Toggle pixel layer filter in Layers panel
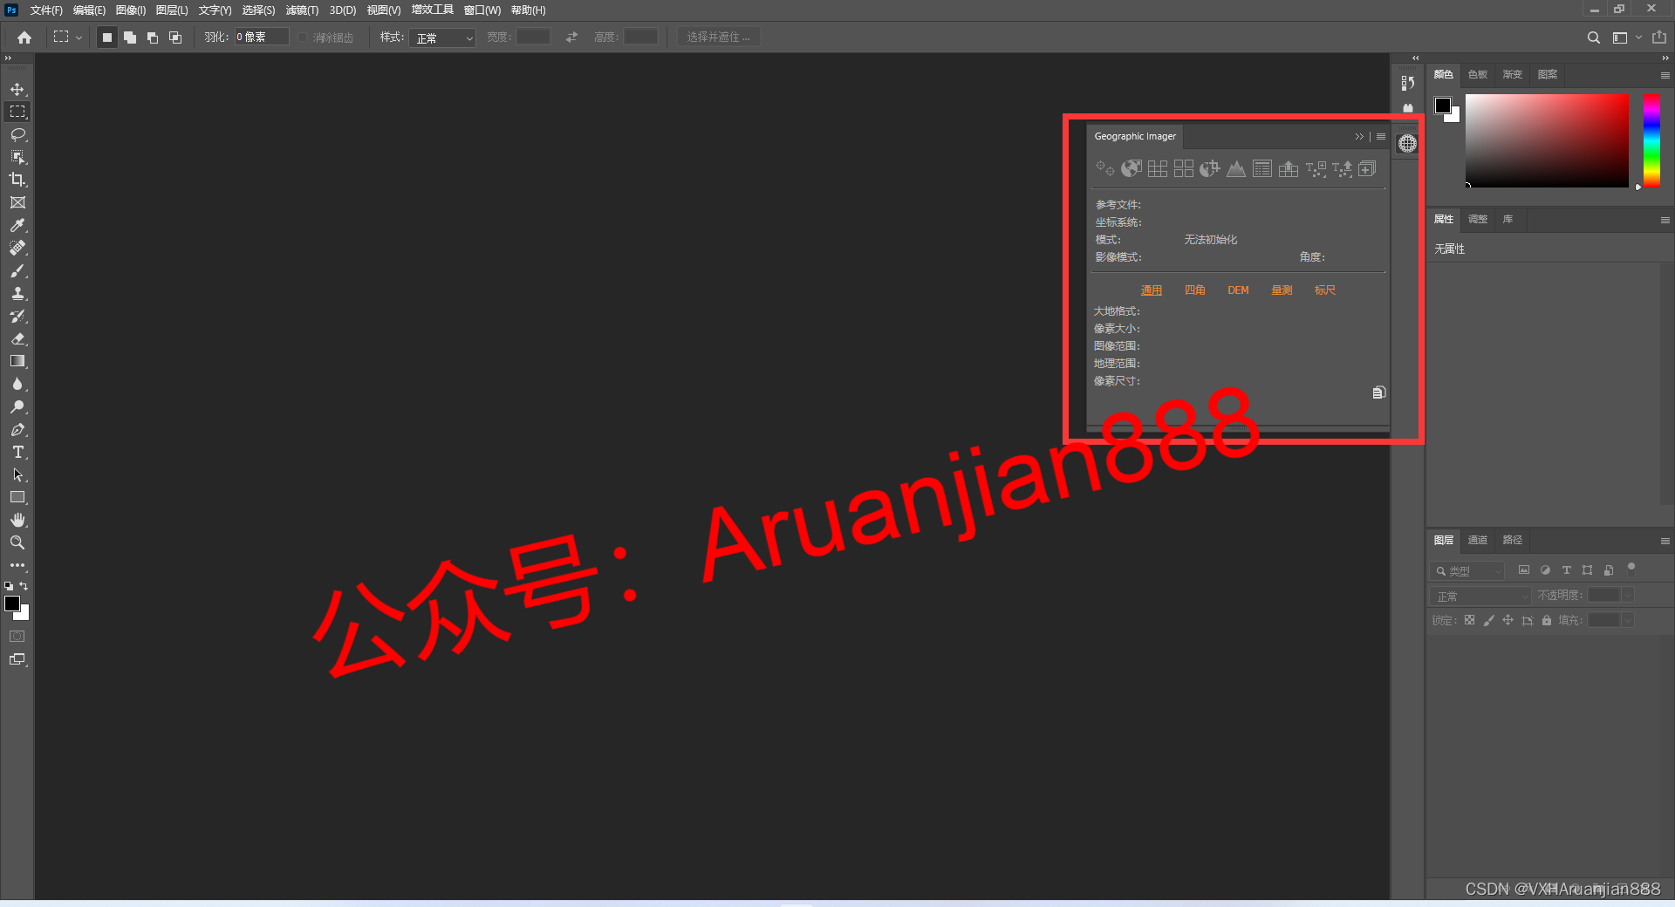Image resolution: width=1675 pixels, height=907 pixels. (1524, 570)
